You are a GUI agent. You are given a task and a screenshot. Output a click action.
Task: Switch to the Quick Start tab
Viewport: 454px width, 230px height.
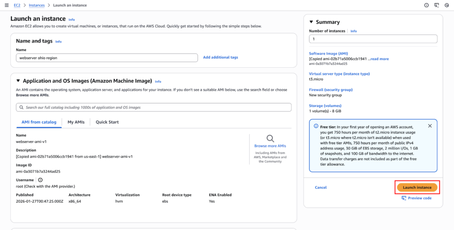[x=107, y=122]
